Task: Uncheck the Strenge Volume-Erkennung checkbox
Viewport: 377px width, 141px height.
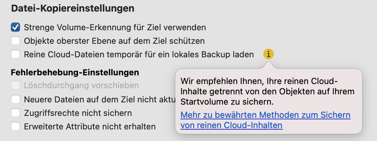Action: (x=15, y=27)
